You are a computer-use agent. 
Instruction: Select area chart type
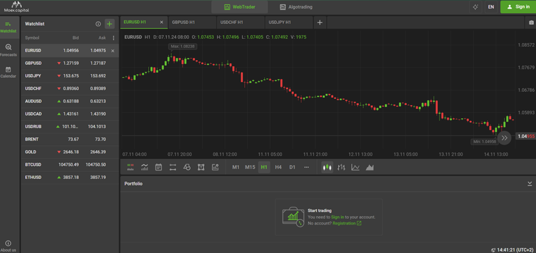pyautogui.click(x=369, y=167)
